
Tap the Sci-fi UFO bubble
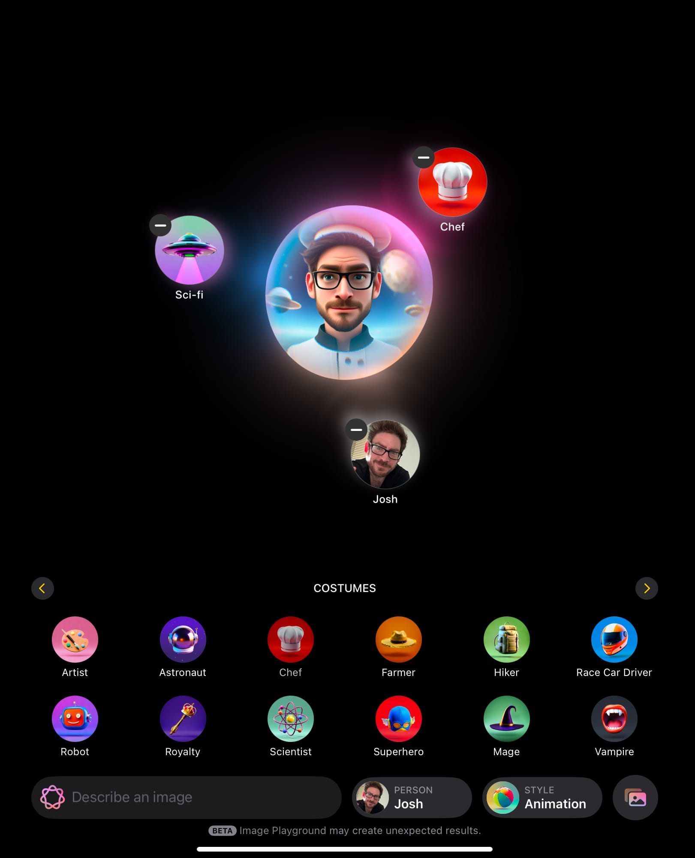(x=190, y=250)
